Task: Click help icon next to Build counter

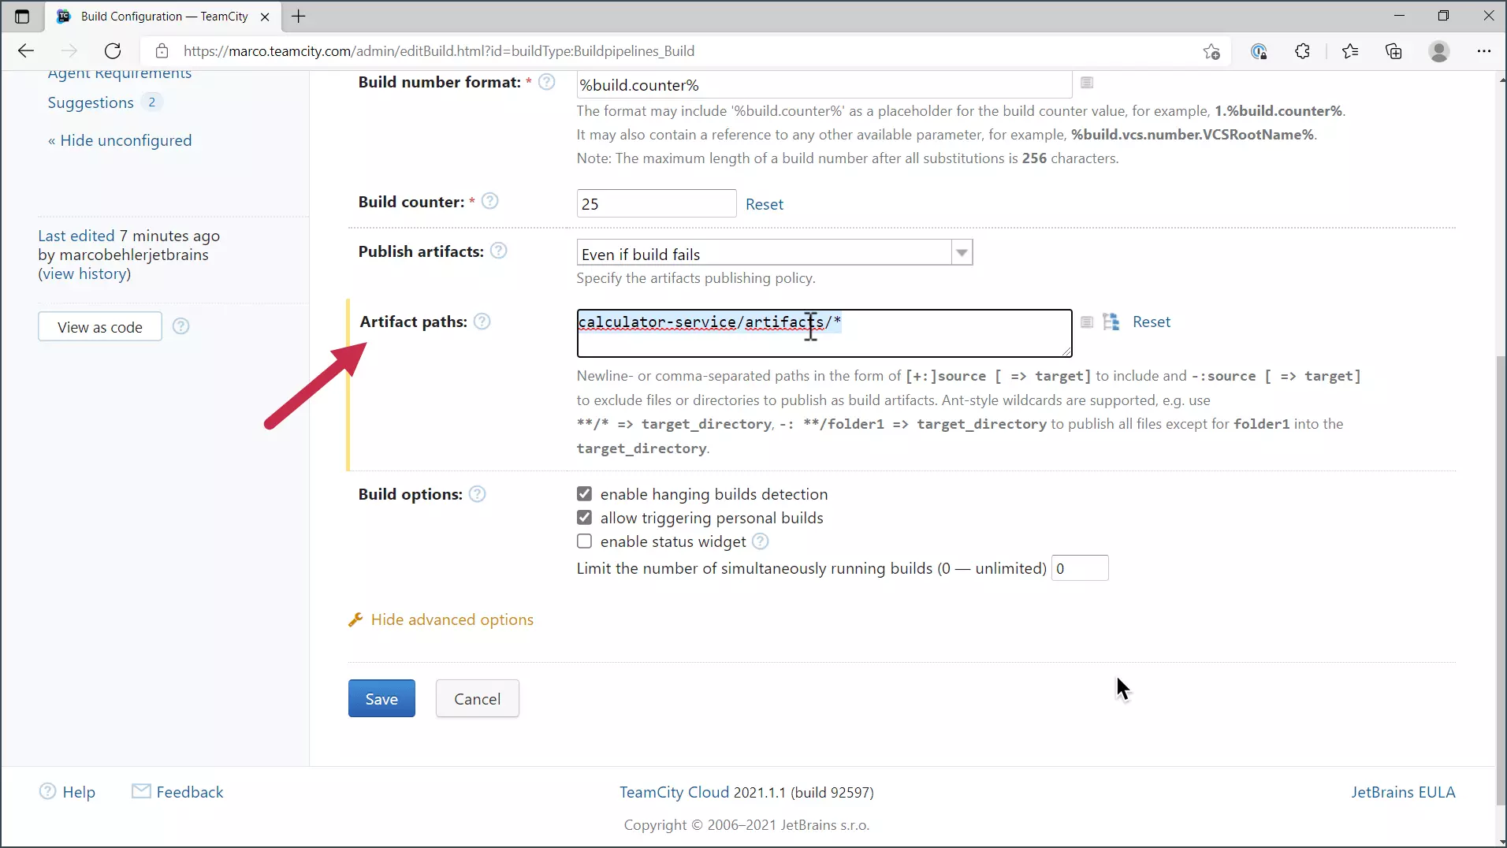Action: (x=489, y=201)
